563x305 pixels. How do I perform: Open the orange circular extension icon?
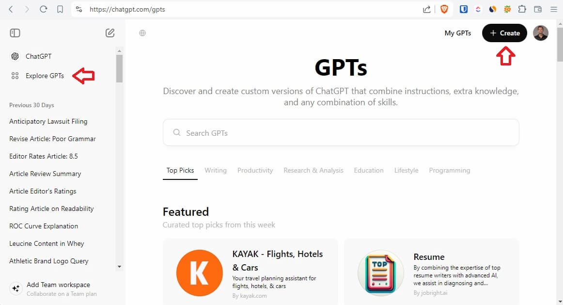tap(493, 9)
